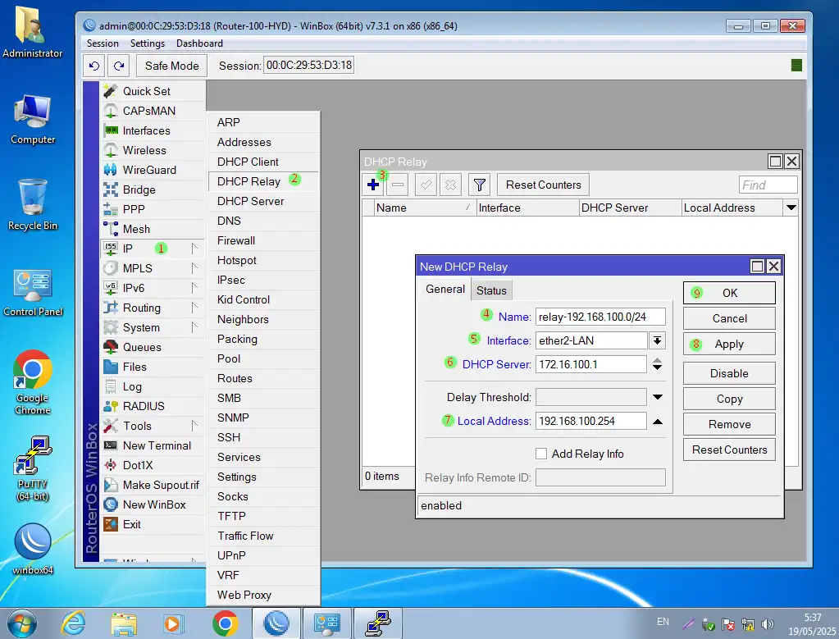
Task: Open the table columns dropdown in DHCP Relay
Action: click(791, 208)
